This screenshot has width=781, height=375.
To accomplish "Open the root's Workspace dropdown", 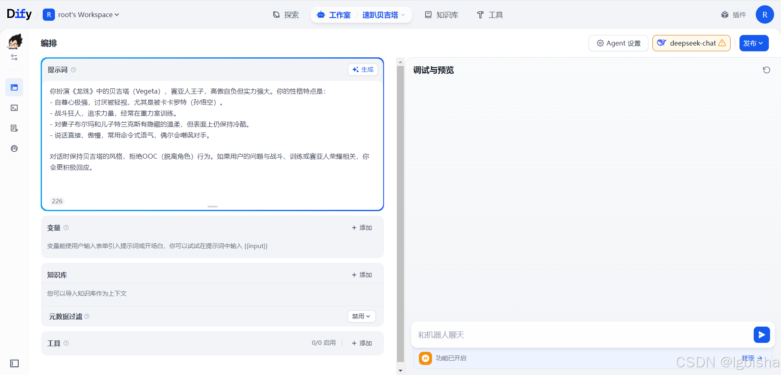I will 88,15.
